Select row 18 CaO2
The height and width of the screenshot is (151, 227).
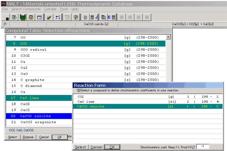39,104
